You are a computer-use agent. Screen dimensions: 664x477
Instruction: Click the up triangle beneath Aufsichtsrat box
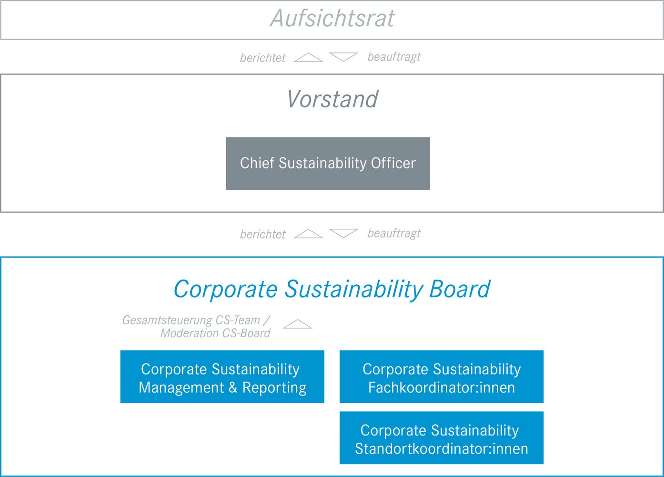308,57
